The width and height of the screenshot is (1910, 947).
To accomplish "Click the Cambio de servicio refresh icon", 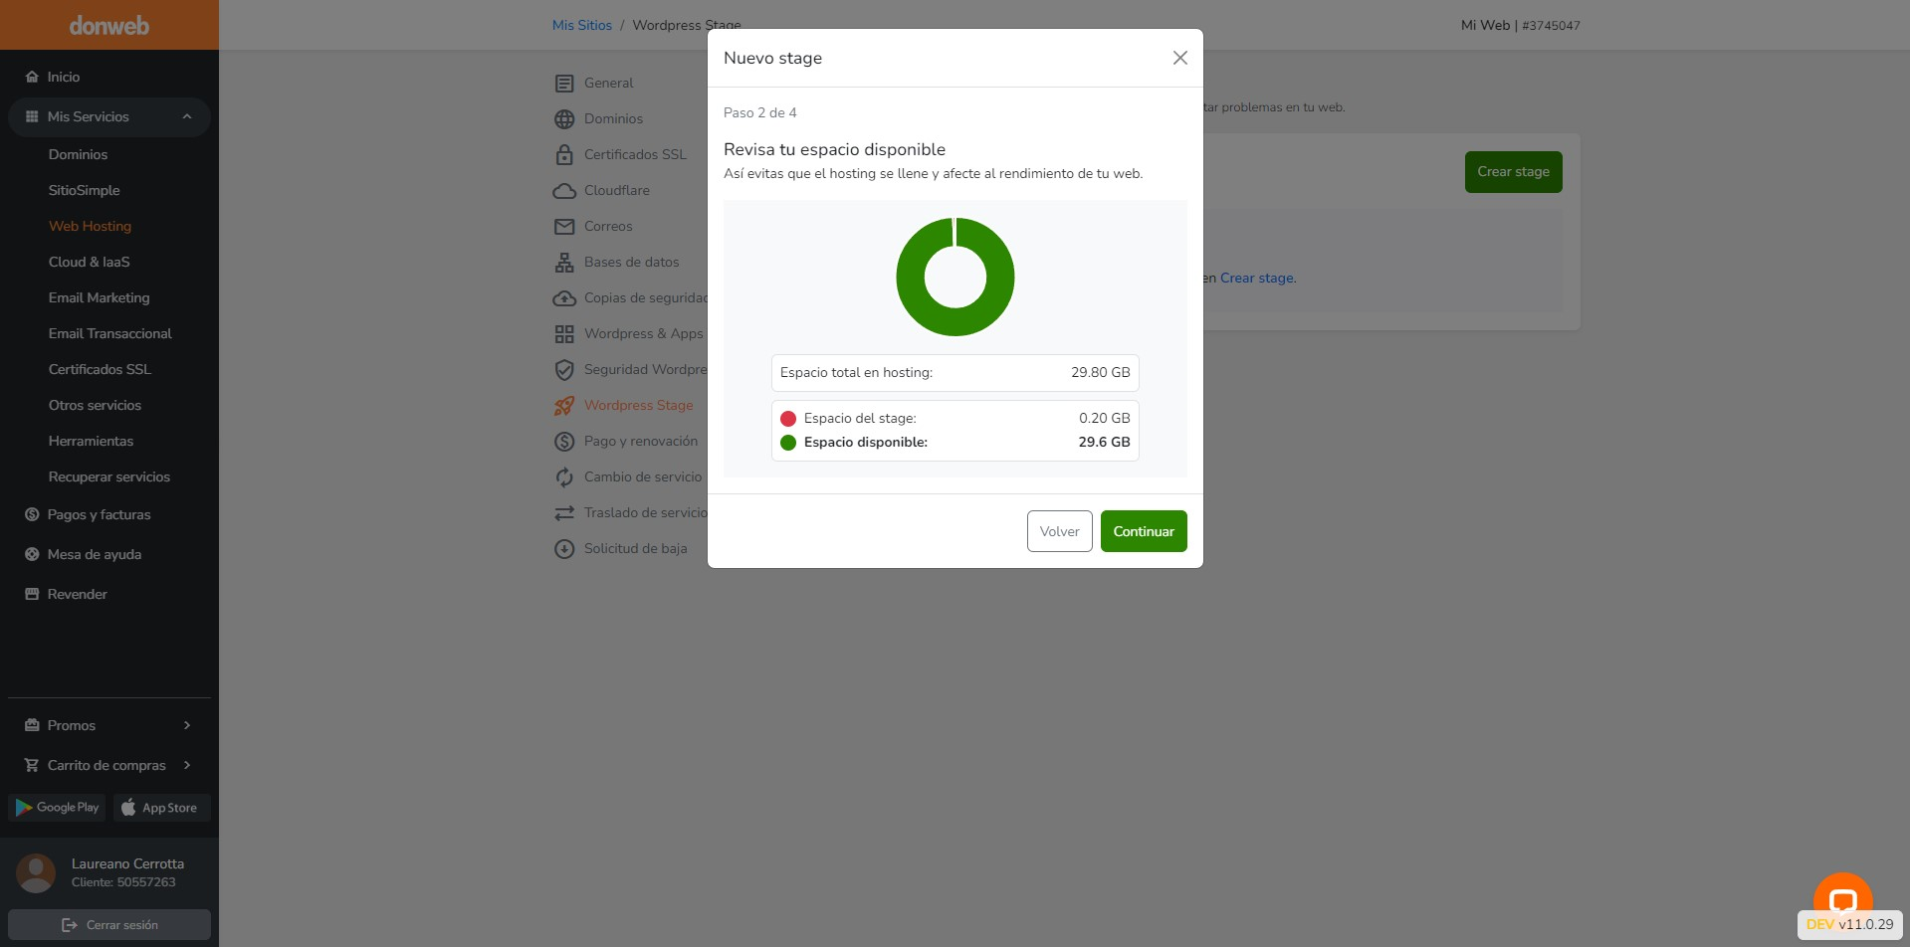I will pos(564,477).
